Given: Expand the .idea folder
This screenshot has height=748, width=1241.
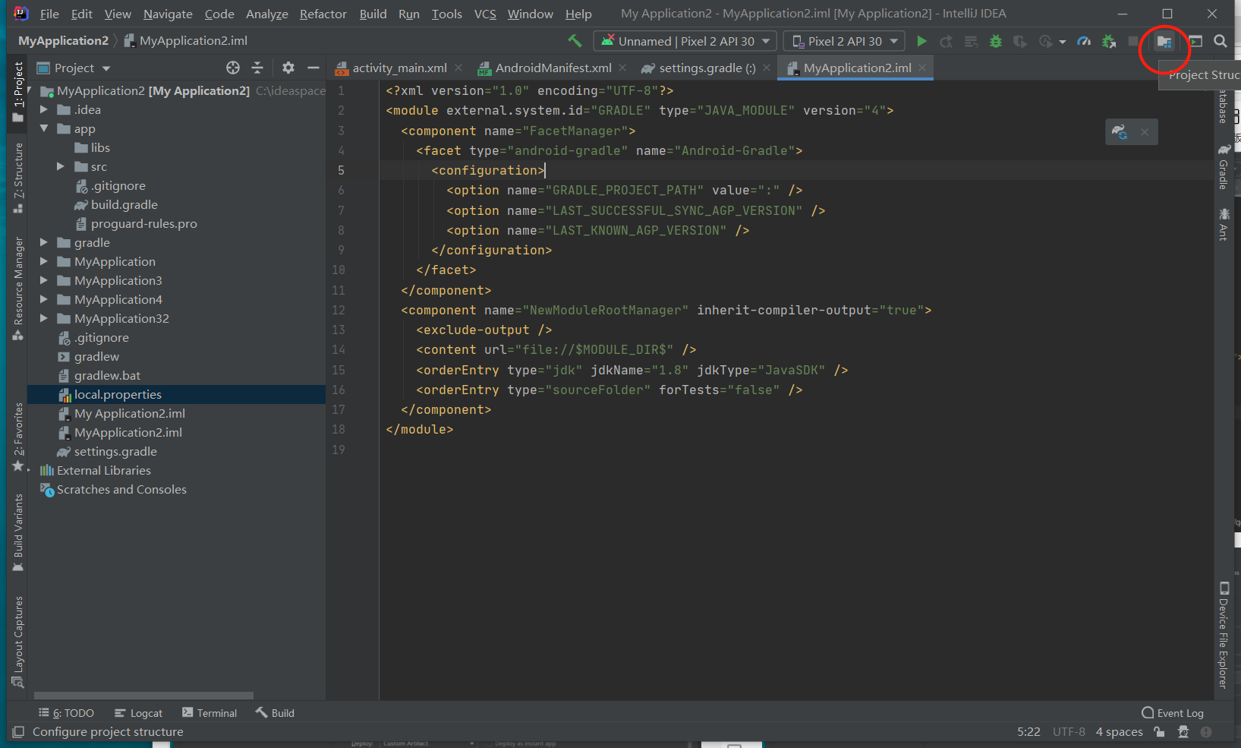Looking at the screenshot, I should [44, 109].
